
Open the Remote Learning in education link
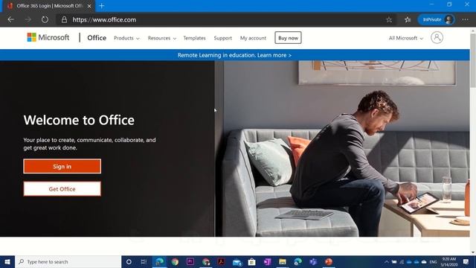[234, 55]
